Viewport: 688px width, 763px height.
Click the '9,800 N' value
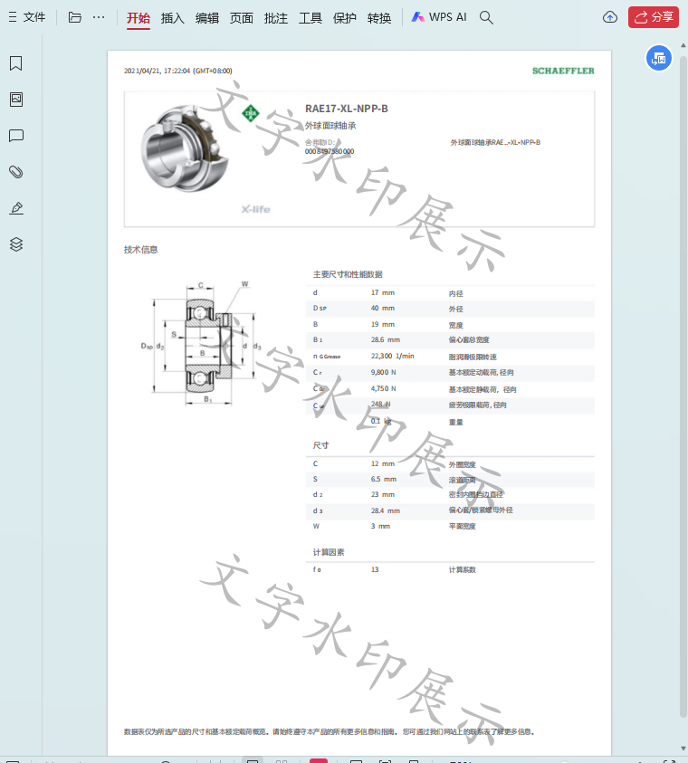click(x=384, y=372)
